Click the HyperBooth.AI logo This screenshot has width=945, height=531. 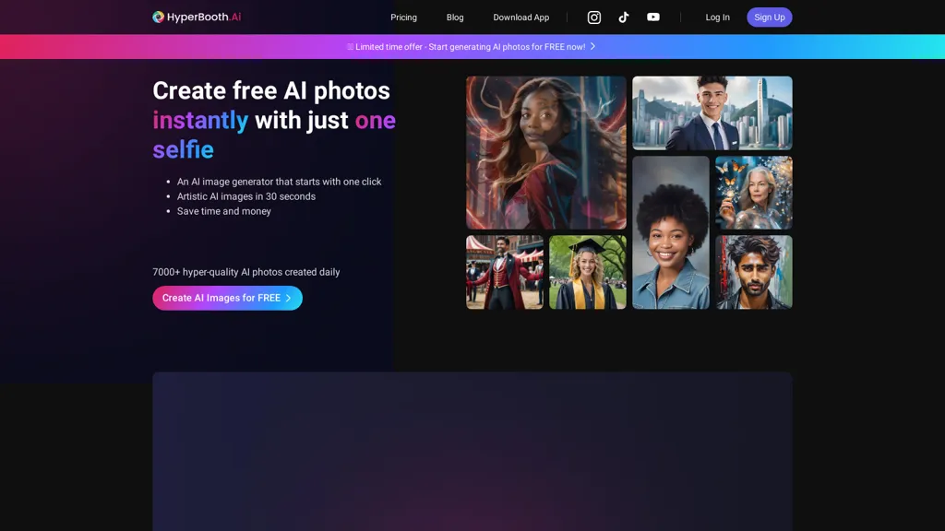pyautogui.click(x=197, y=18)
